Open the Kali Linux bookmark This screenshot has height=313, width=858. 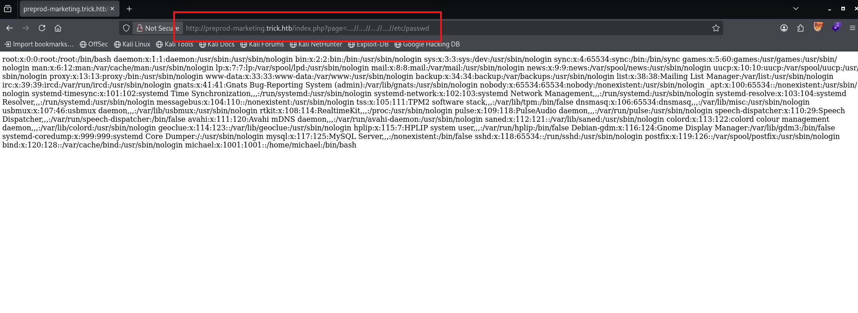(132, 44)
